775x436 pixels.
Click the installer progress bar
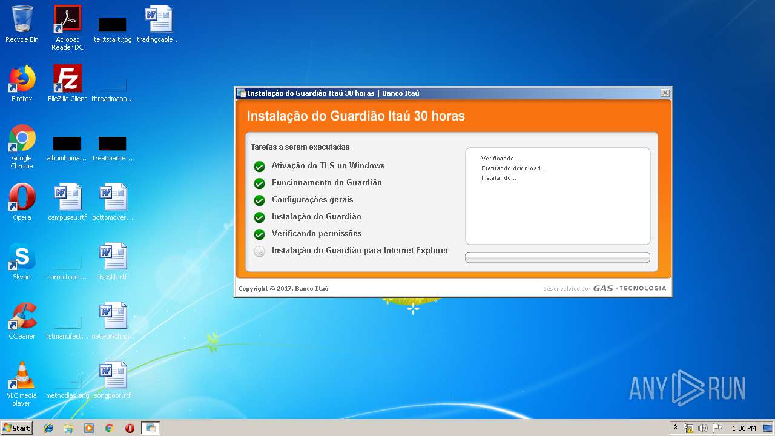coord(557,257)
